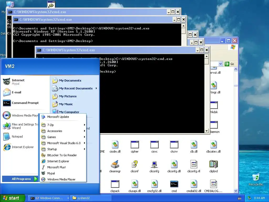Click the tray icon beside the clock
269x202 pixels.
point(250,198)
